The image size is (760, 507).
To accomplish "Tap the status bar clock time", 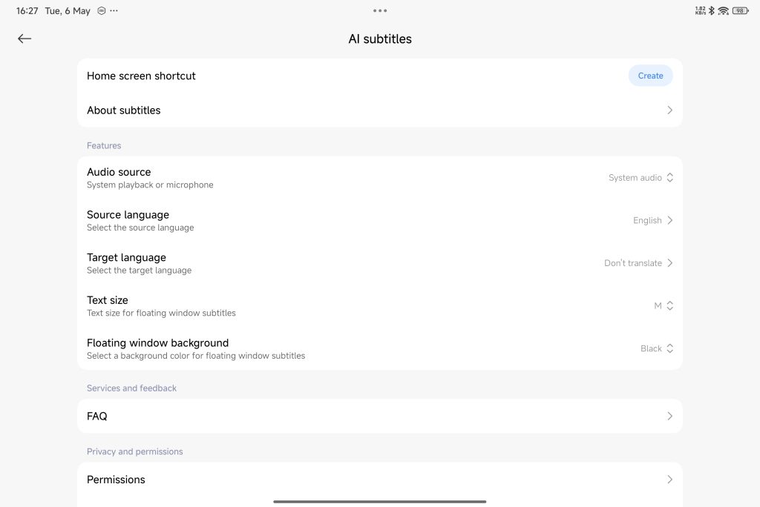I will (x=27, y=11).
